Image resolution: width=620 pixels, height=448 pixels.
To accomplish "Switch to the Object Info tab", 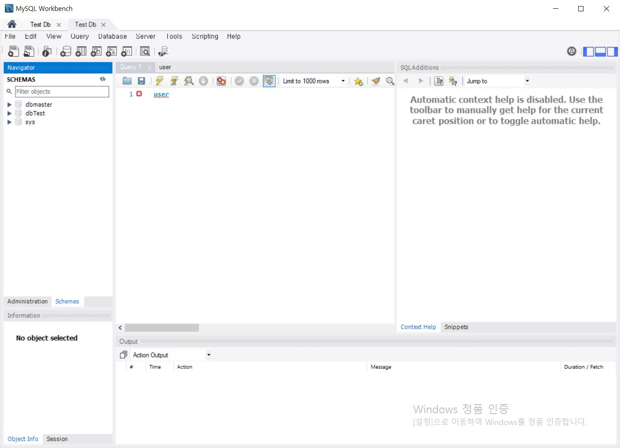I will (23, 439).
